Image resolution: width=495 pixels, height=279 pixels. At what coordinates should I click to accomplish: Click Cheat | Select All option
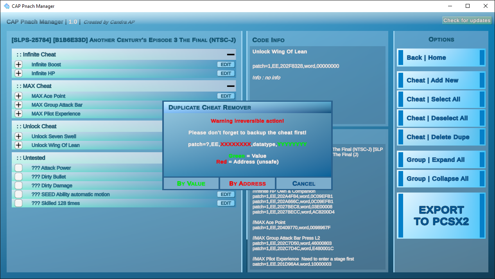click(x=441, y=99)
